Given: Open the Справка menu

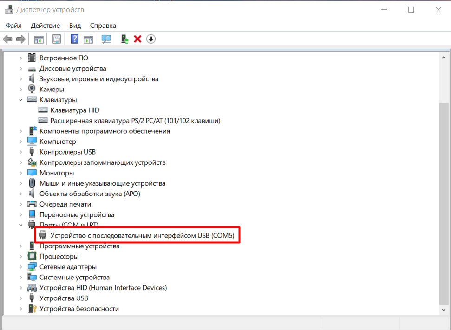Looking at the screenshot, I should (103, 26).
